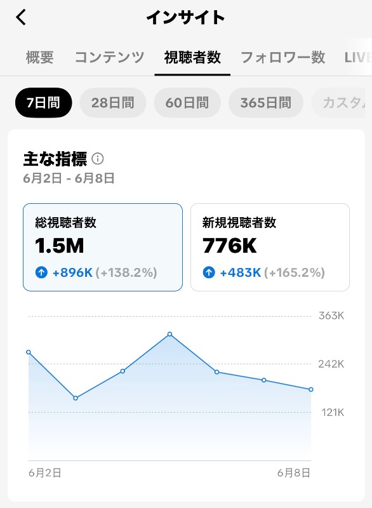Image resolution: width=372 pixels, height=508 pixels.
Task: Select the 28日間 period chip
Action: point(112,103)
